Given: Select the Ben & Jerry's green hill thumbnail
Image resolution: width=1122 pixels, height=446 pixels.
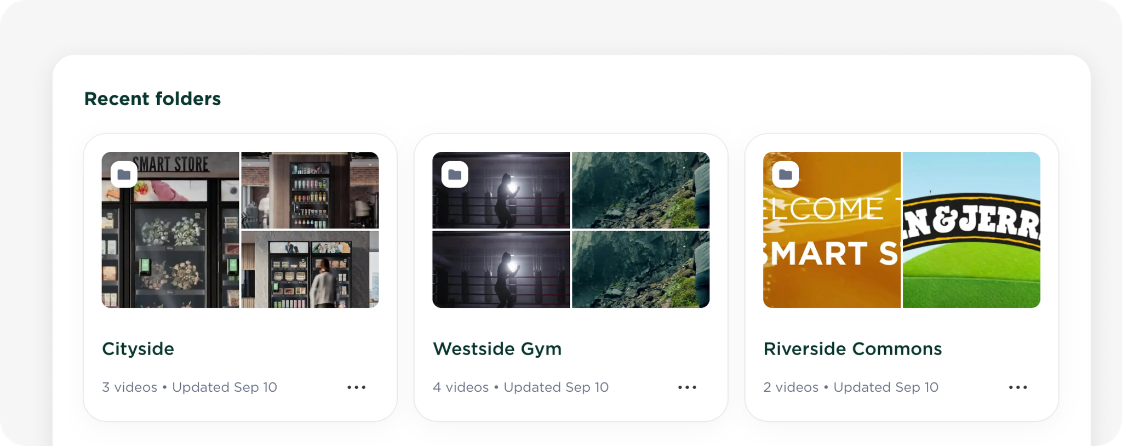Looking at the screenshot, I should pyautogui.click(x=972, y=230).
